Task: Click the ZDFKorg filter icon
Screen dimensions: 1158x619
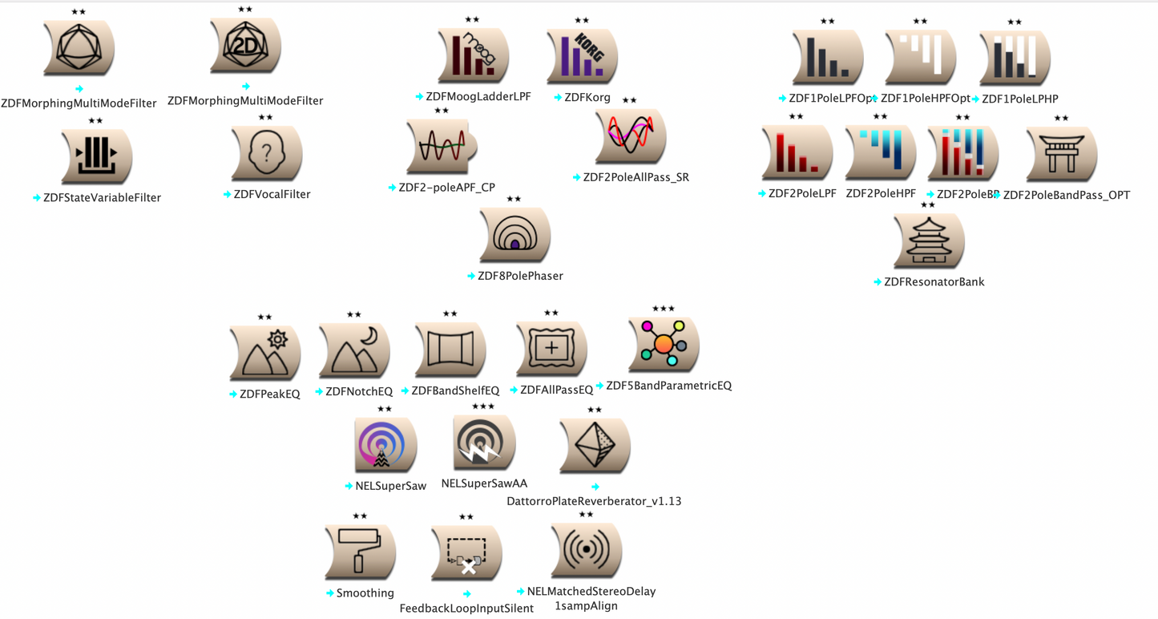Action: (582, 56)
